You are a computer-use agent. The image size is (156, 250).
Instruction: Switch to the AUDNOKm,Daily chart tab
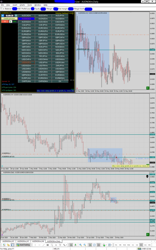pyautogui.click(x=54, y=241)
